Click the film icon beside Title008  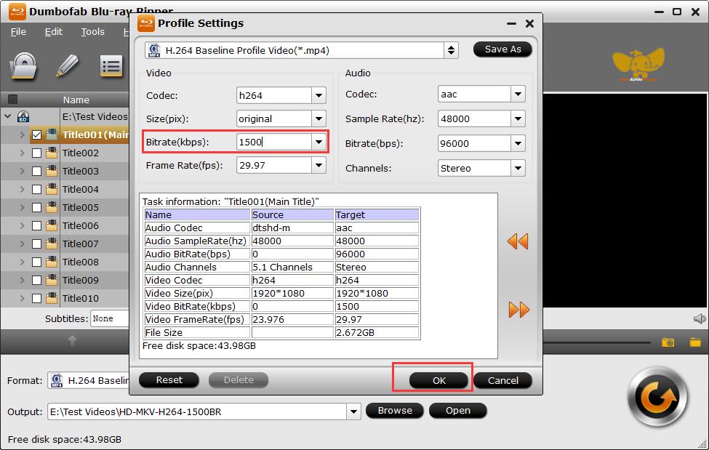(52, 262)
